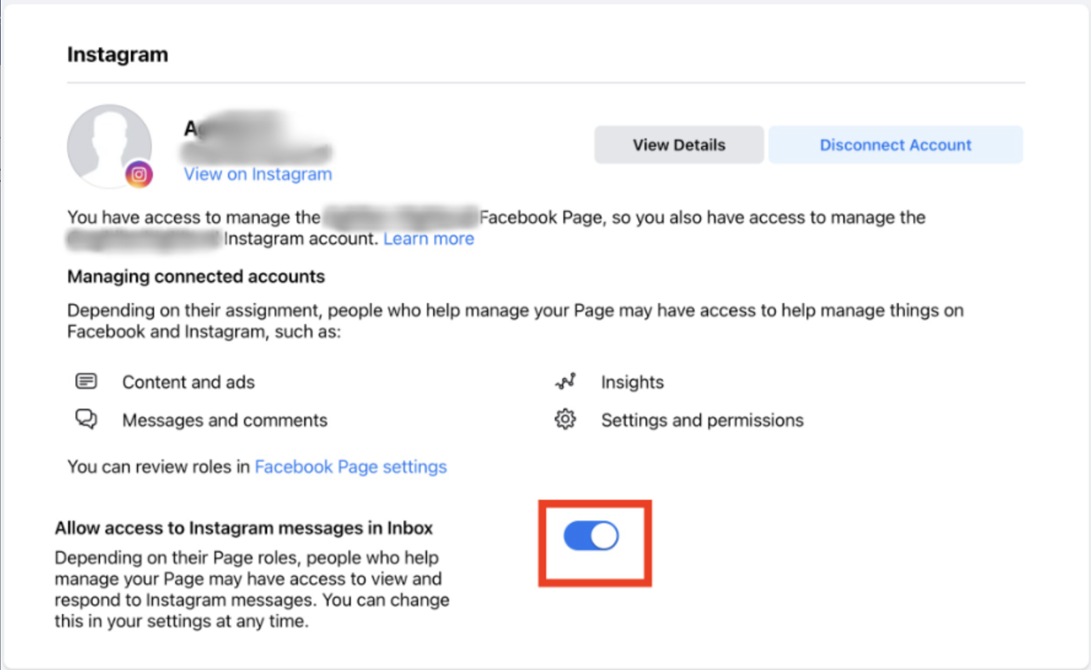Screen dimensions: 1091x670
Task: Click the 'Messages and comments' text
Action: tap(225, 420)
